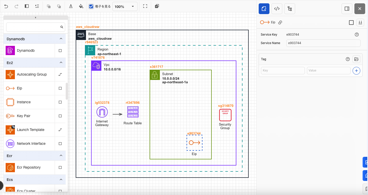Viewport: 368px width, 195px height.
Task: Click the sort order icon button
Action: pos(360,23)
